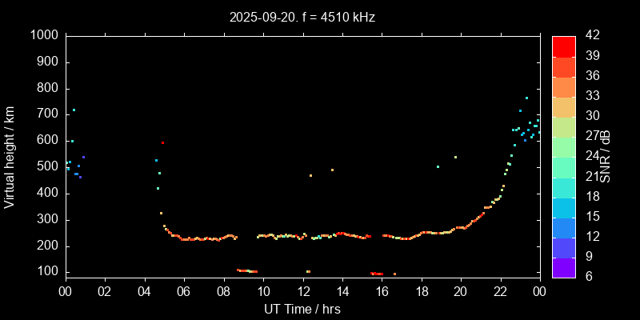Click the 1000 km height tick label
This screenshot has width=640, height=320.
click(x=43, y=35)
